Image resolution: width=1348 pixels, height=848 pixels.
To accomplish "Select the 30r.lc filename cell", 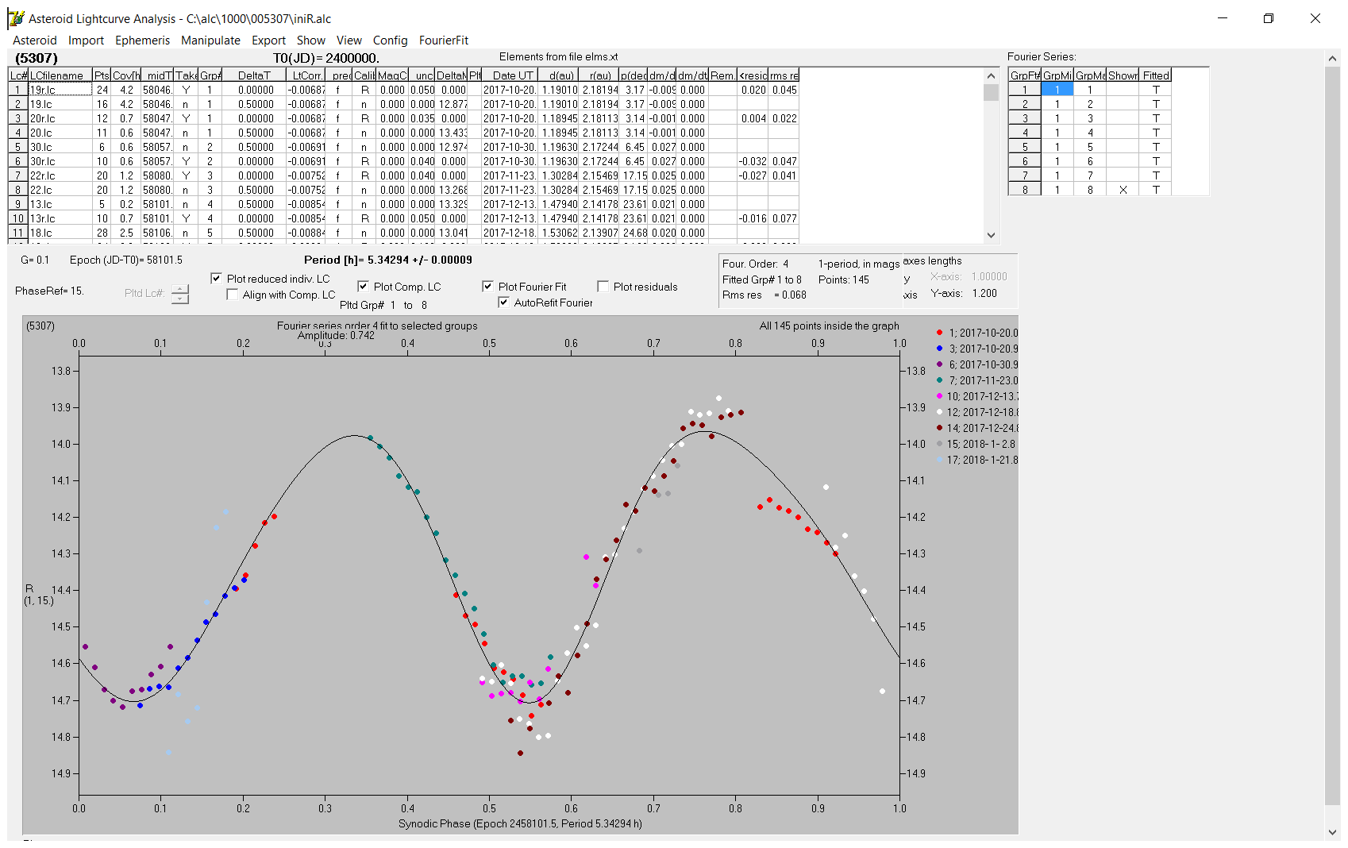I will 60,161.
